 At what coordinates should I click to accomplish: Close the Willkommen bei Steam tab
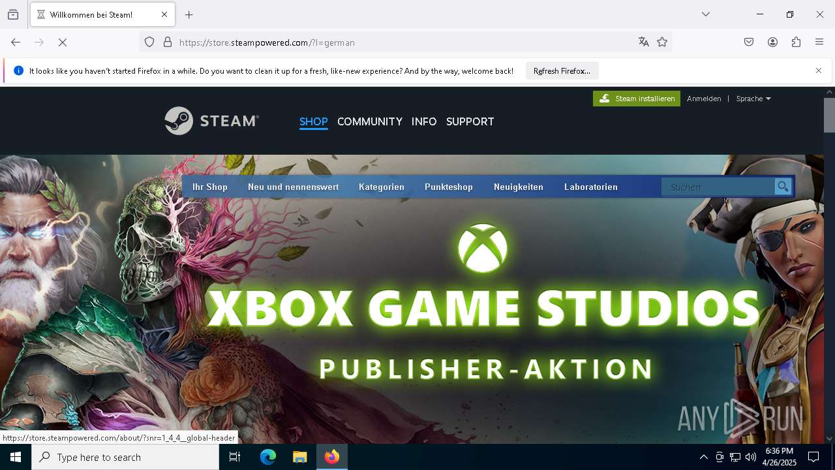coord(164,14)
